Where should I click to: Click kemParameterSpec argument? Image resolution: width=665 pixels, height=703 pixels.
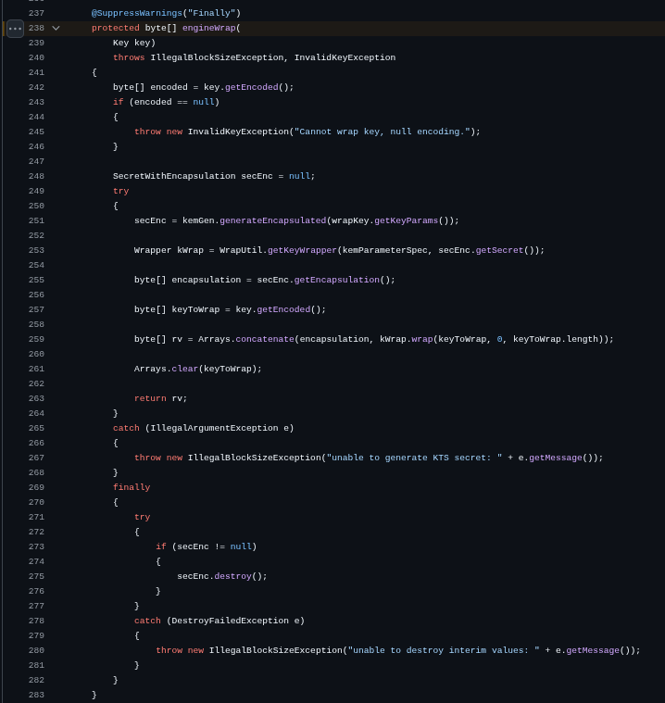tap(384, 250)
